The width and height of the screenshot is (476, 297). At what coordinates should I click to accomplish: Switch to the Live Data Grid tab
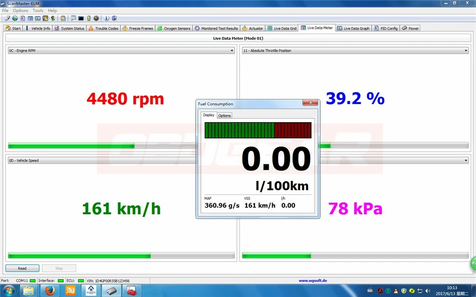click(x=282, y=28)
